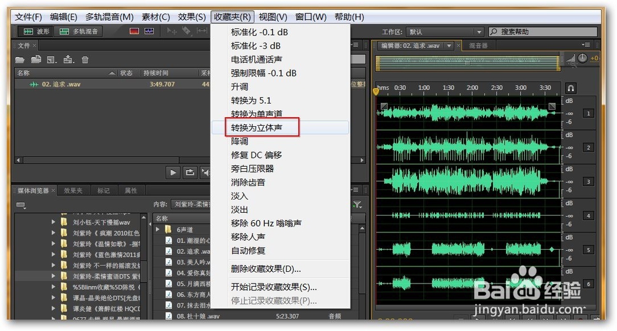The height and width of the screenshot is (331, 617).
Task: Click the media browser filter funnel icon
Action: (357, 205)
